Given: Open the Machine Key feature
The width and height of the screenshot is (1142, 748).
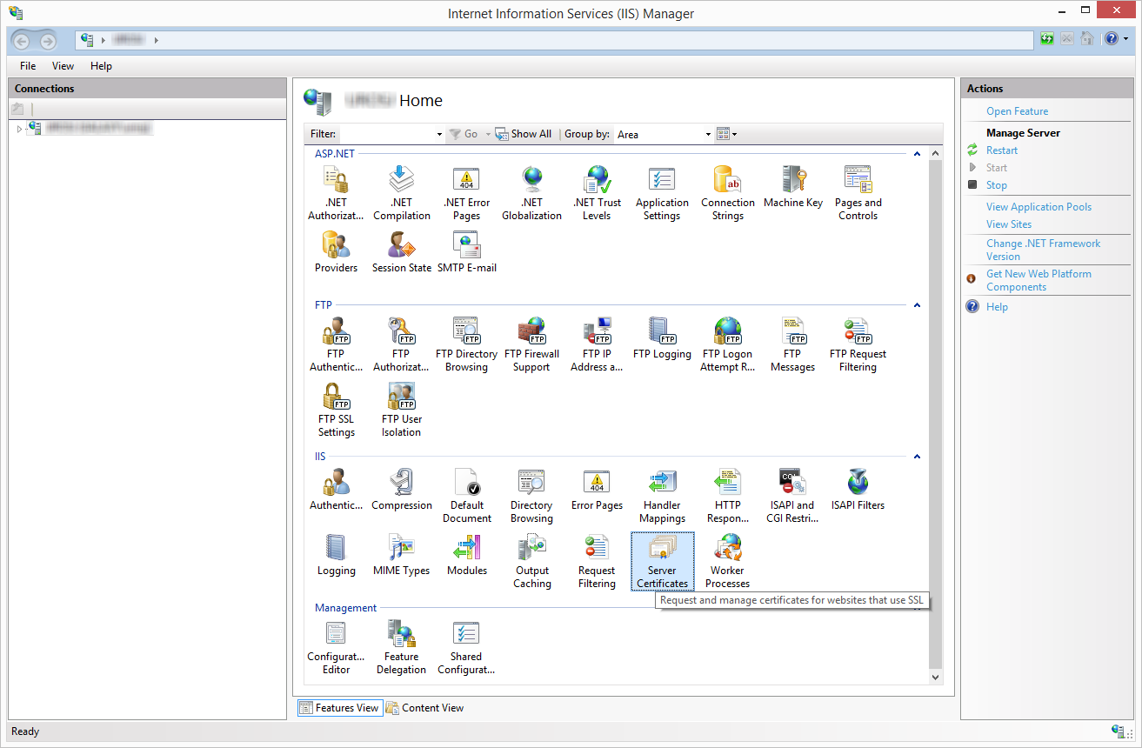Looking at the screenshot, I should pyautogui.click(x=792, y=187).
